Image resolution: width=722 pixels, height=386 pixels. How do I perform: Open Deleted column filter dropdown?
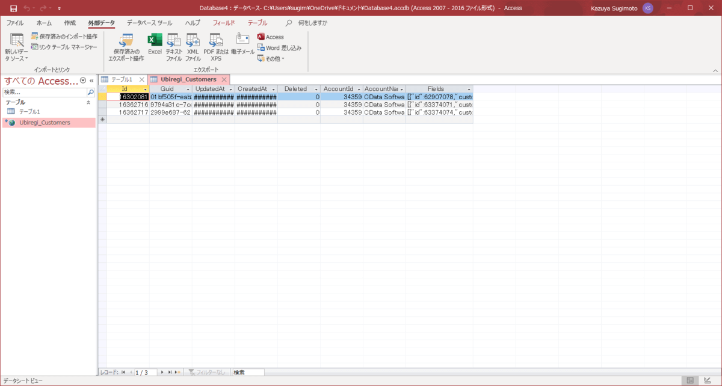click(316, 89)
